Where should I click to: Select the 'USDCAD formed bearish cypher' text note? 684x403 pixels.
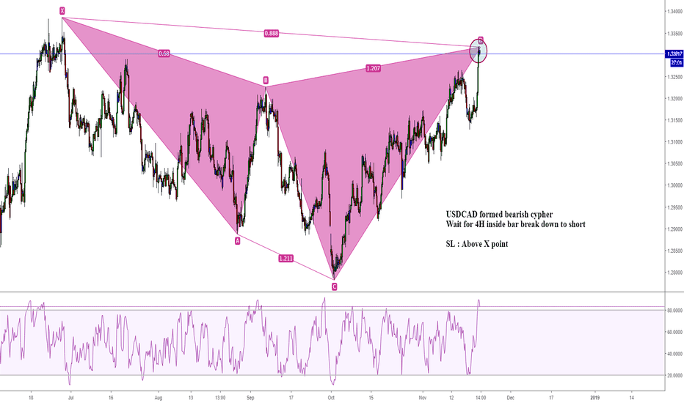pos(499,215)
